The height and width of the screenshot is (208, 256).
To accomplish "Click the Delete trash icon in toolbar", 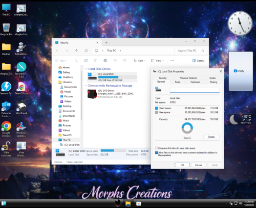I will point(125,61).
